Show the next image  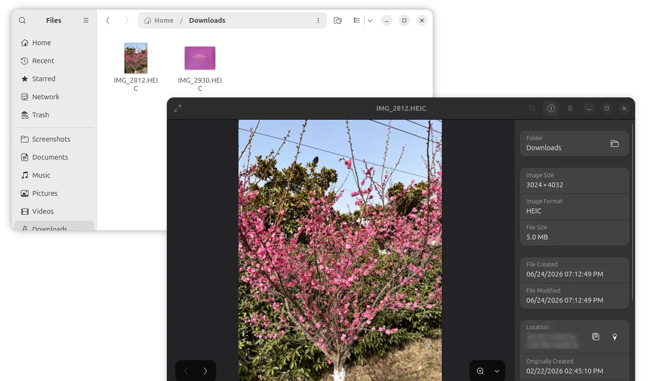[x=205, y=371]
